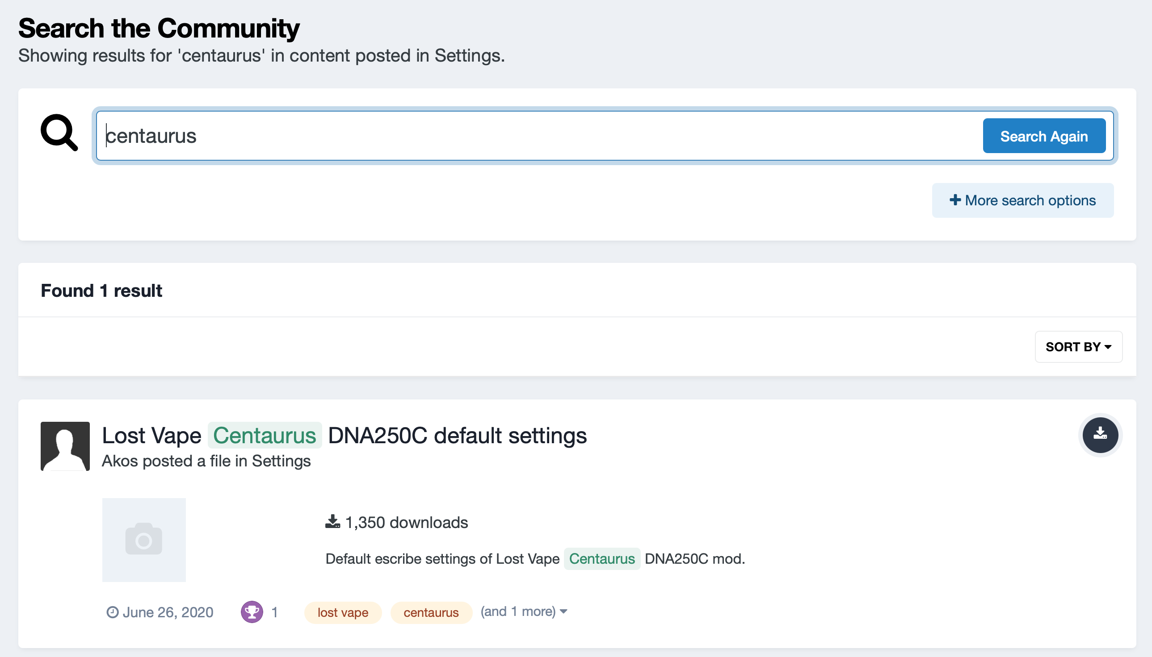This screenshot has width=1152, height=657.
Task: Click the 'centaurus' tag
Action: pyautogui.click(x=431, y=612)
